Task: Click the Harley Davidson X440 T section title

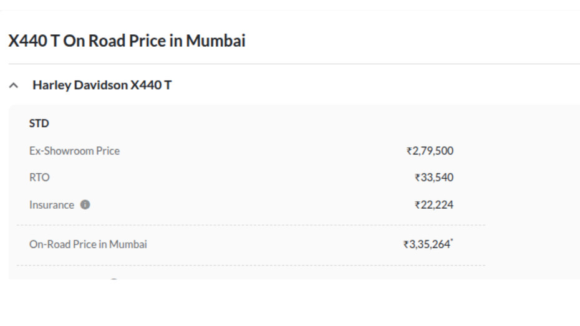Action: (102, 85)
